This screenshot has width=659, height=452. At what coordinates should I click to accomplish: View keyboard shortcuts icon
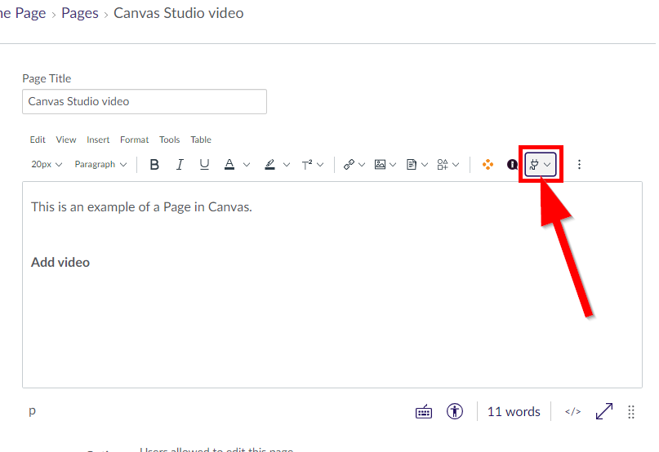[424, 412]
